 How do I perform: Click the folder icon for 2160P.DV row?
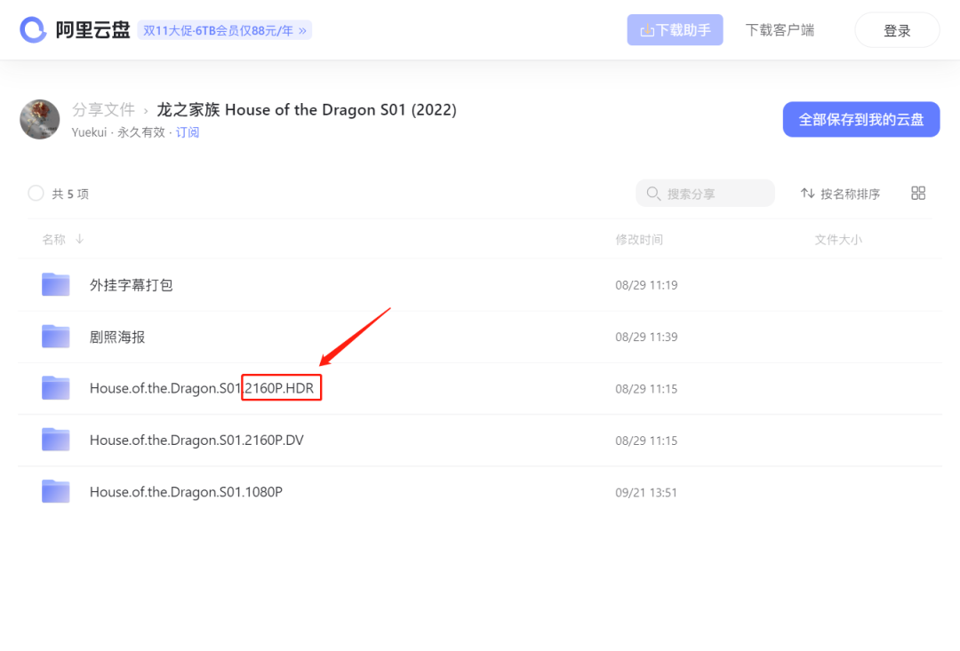(56, 440)
